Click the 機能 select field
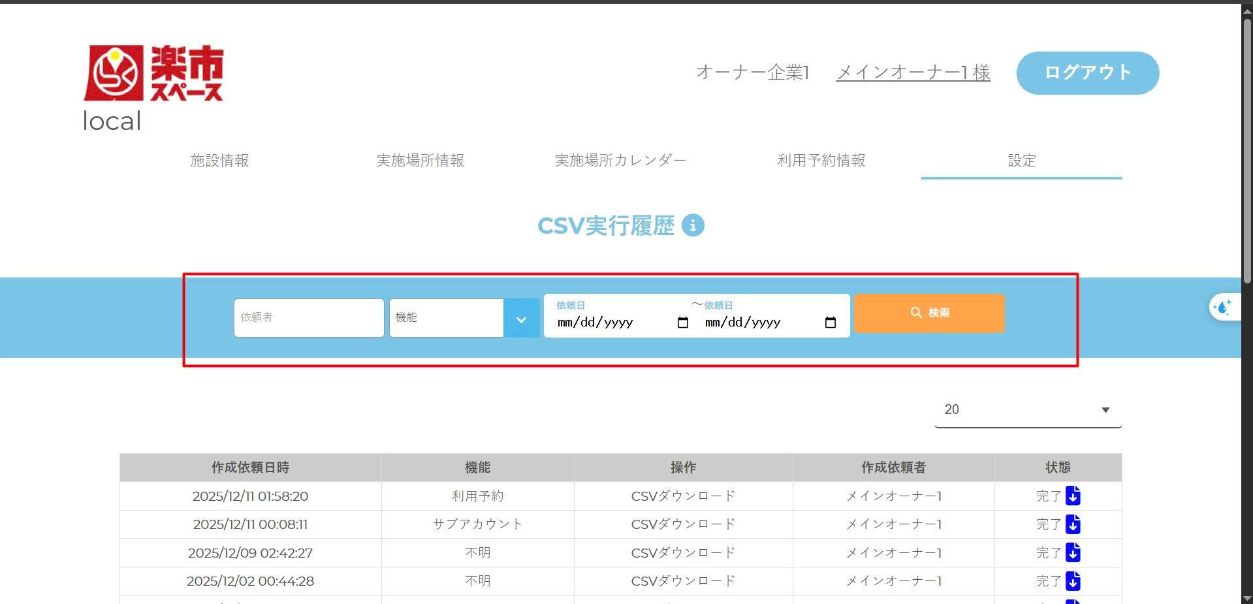 point(447,318)
